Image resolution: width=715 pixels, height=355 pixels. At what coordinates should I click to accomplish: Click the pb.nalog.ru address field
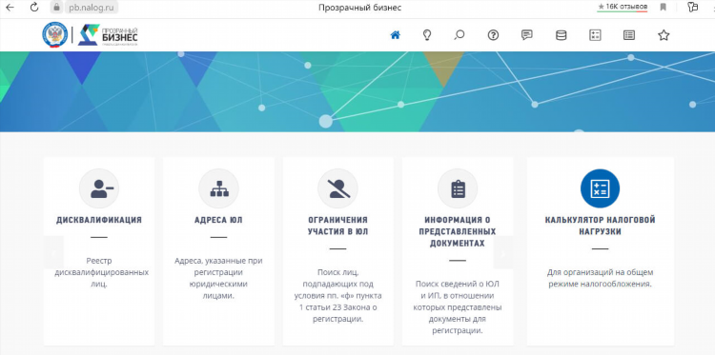91,8
